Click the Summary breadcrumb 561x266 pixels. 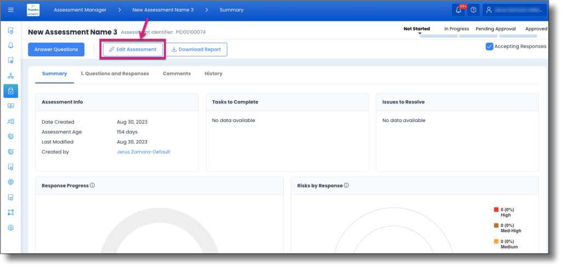click(x=232, y=10)
